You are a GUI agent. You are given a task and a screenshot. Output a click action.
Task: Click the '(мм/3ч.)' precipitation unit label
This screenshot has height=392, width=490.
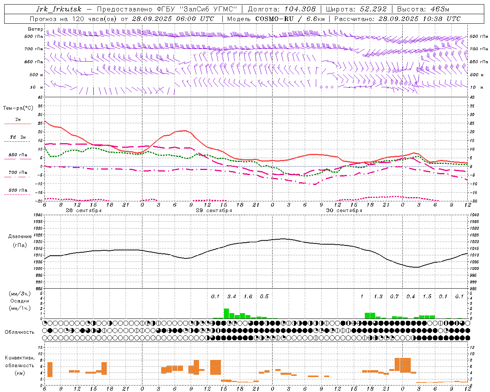tap(19, 294)
